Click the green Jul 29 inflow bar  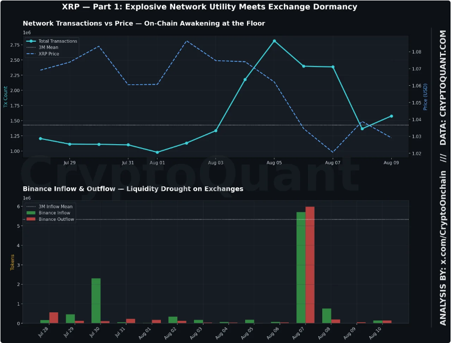[70, 319]
